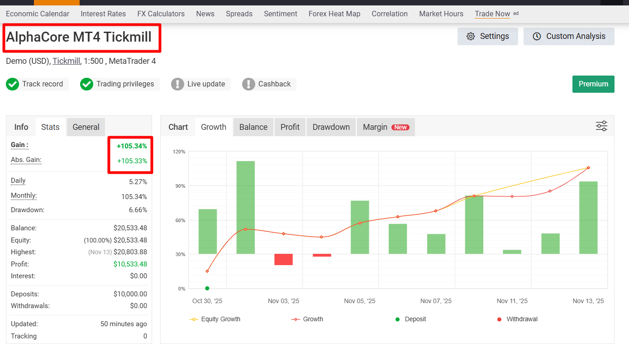Open chart options via the sliders icon
Image resolution: width=629 pixels, height=352 pixels.
click(601, 126)
